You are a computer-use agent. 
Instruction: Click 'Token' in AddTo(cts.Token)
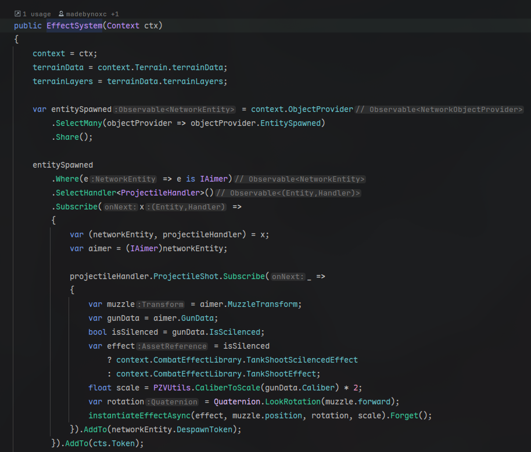(123, 443)
